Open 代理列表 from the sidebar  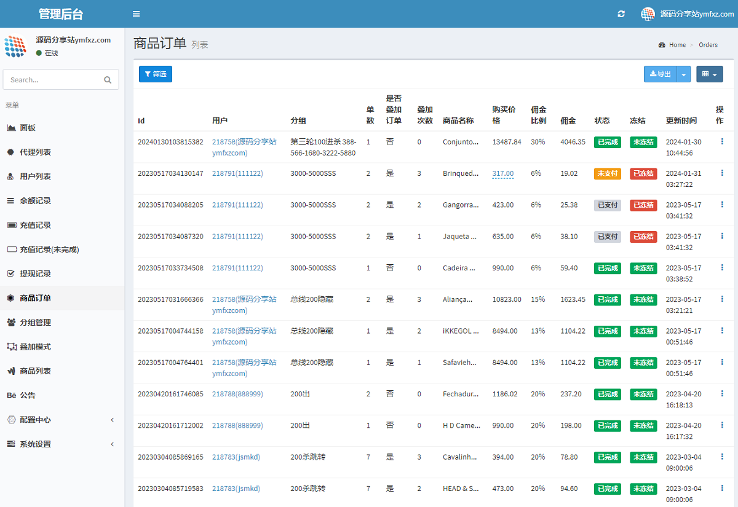[35, 152]
